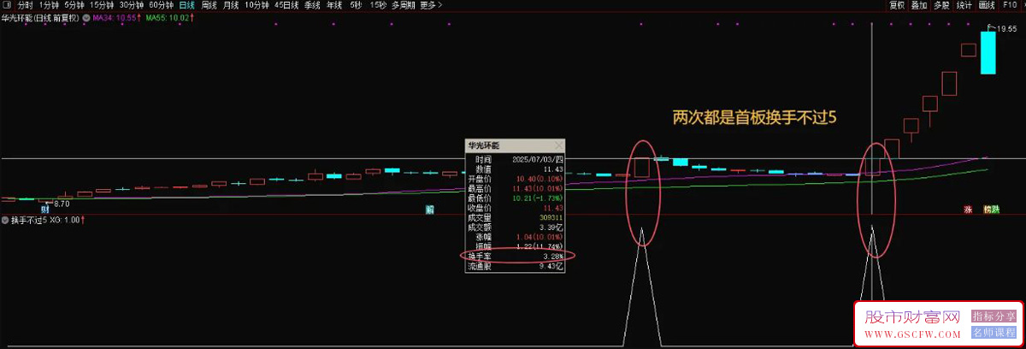Switch to the 季线 quarterly chart
Image resolution: width=1026 pixels, height=349 pixels.
[x=312, y=5]
